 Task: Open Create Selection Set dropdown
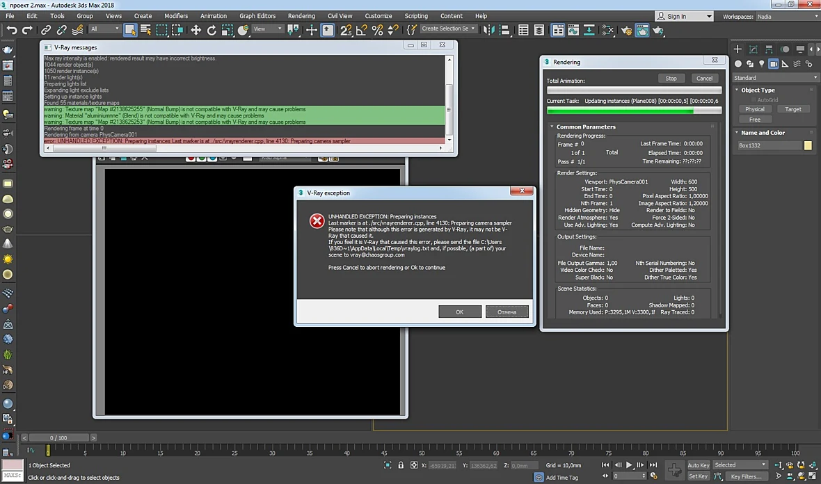[448, 29]
